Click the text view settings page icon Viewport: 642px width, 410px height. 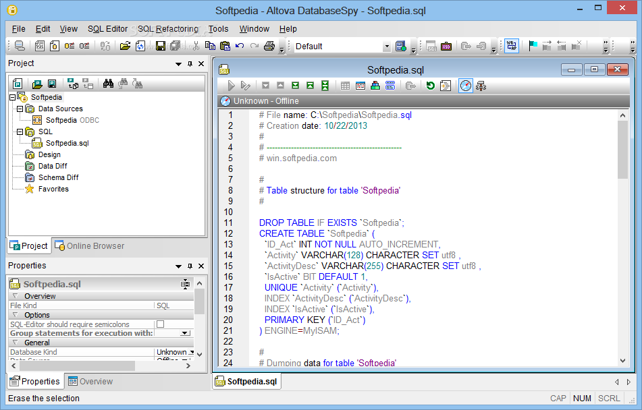point(446,86)
